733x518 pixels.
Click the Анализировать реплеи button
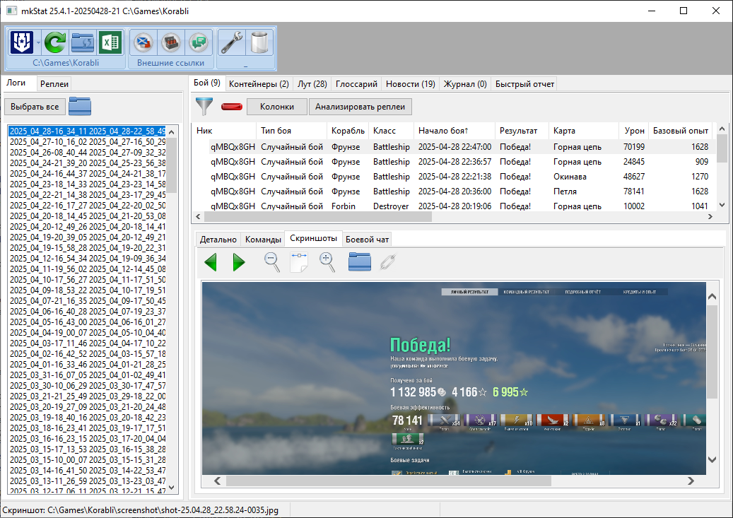pyautogui.click(x=360, y=107)
